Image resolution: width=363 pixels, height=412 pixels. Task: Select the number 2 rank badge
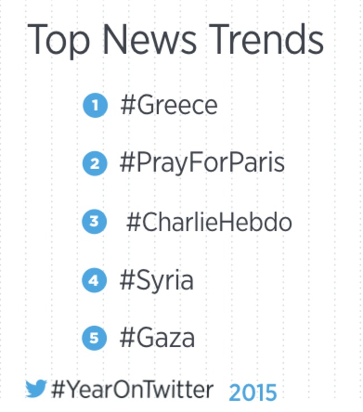coord(95,164)
